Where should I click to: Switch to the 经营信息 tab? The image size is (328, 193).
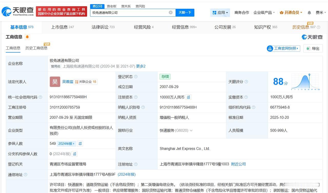coord(184,27)
